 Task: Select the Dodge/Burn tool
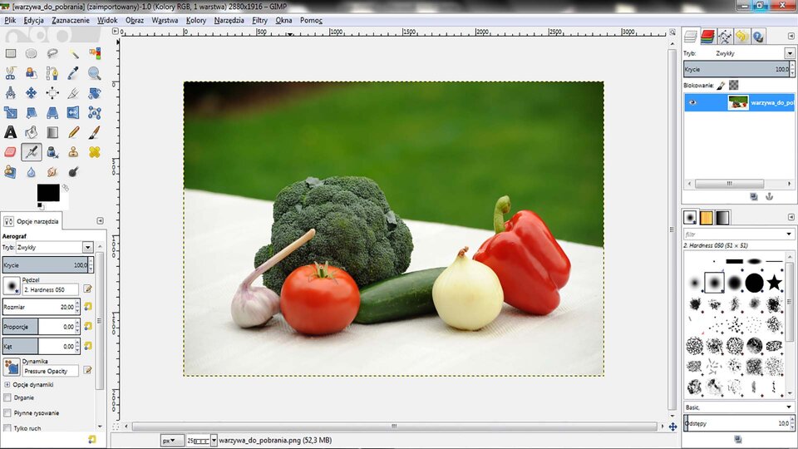coord(73,172)
